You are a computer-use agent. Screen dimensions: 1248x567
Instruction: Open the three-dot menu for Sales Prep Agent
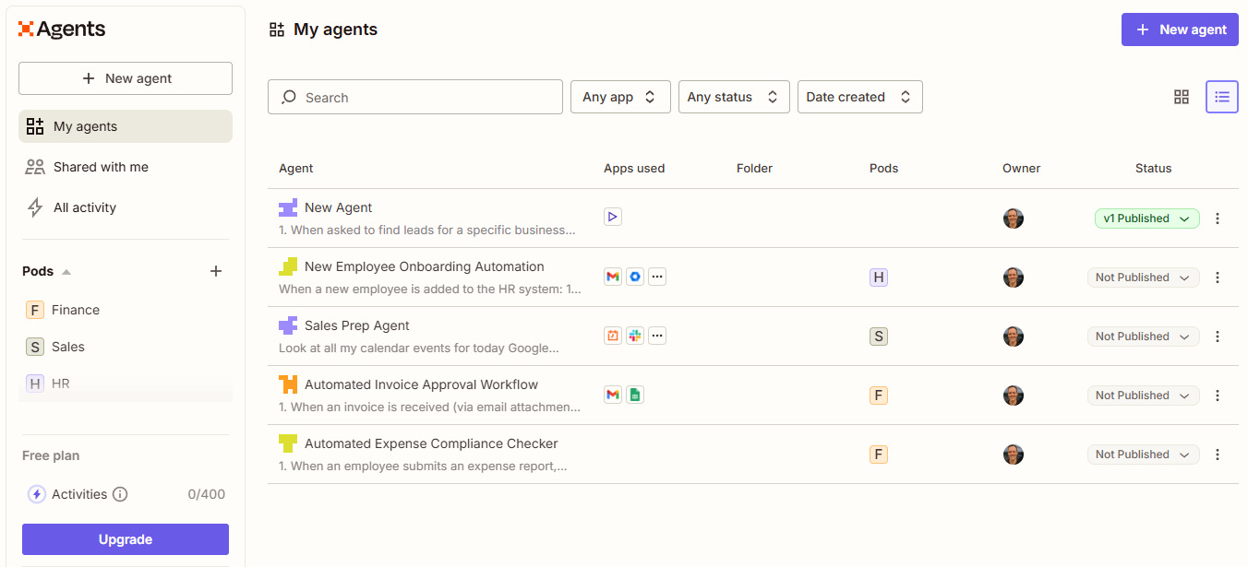coord(1218,336)
